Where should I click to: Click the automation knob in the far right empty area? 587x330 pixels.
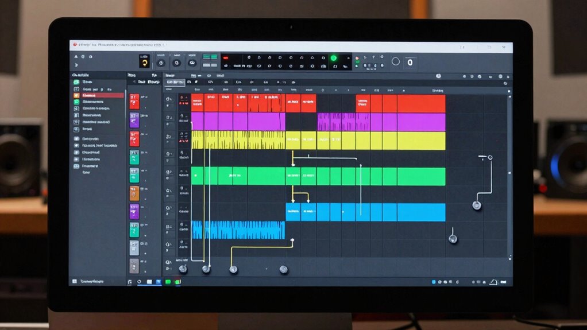click(476, 205)
